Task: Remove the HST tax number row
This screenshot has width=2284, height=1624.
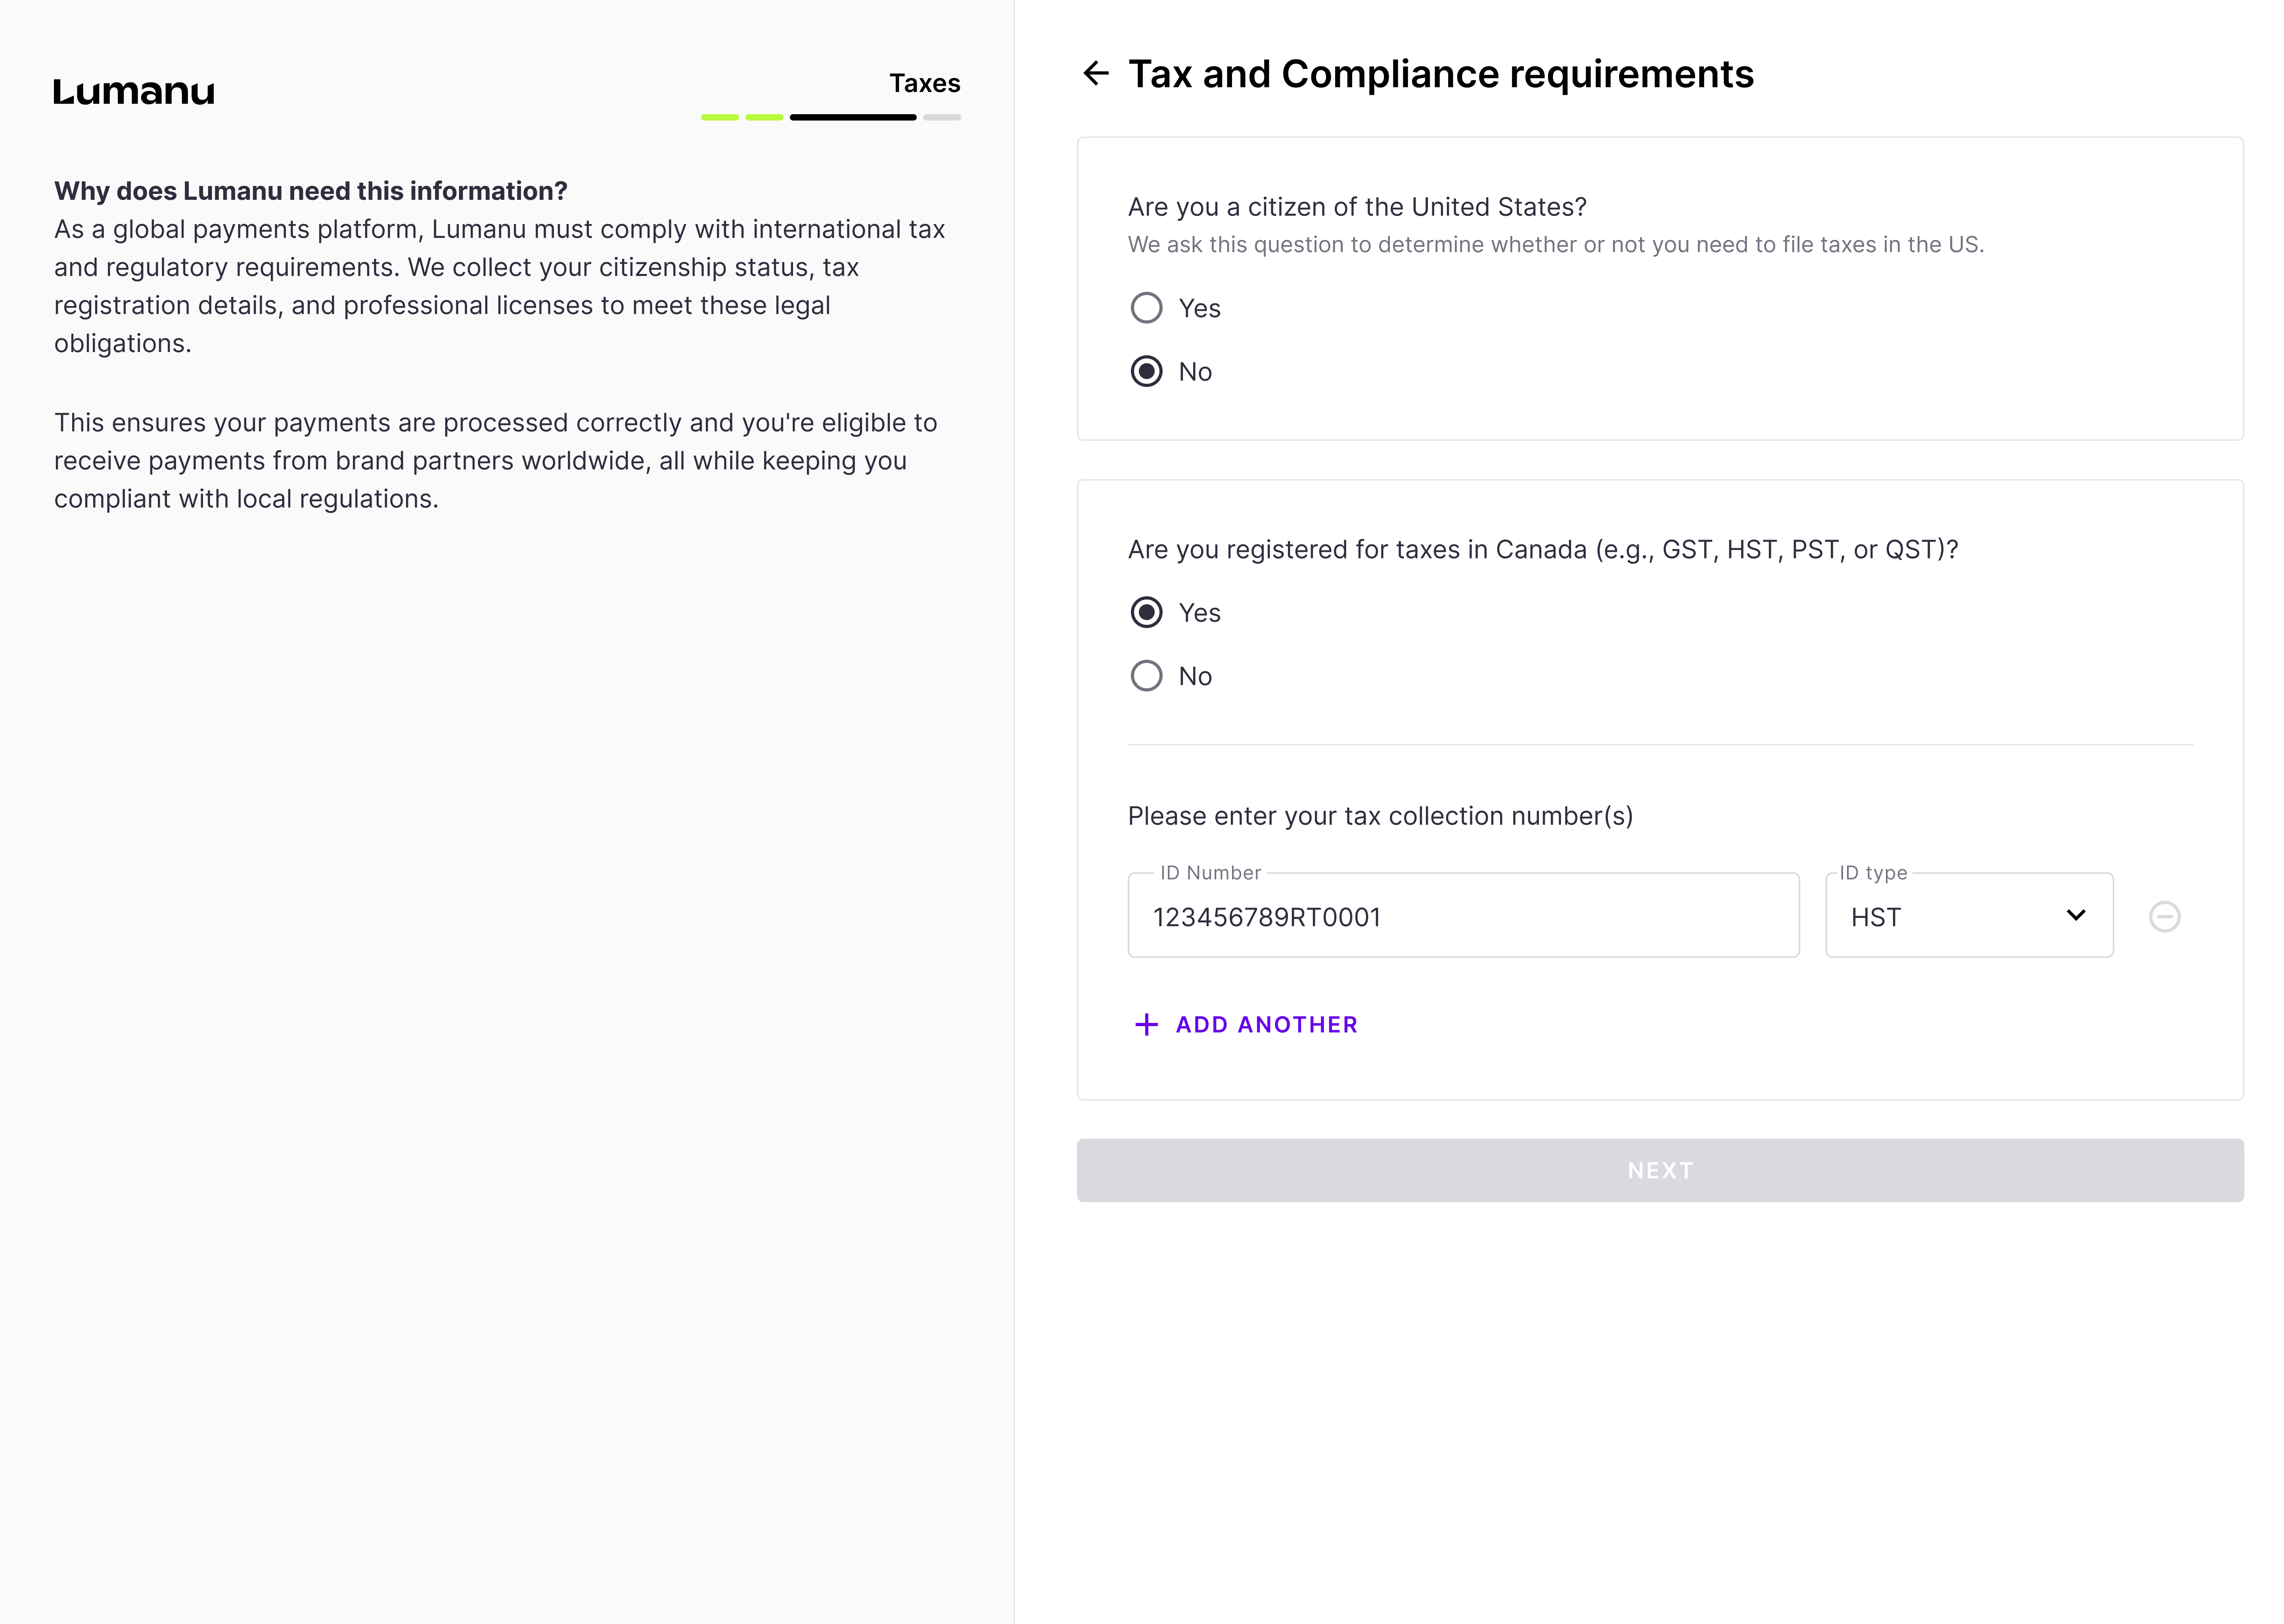Action: coord(2164,917)
